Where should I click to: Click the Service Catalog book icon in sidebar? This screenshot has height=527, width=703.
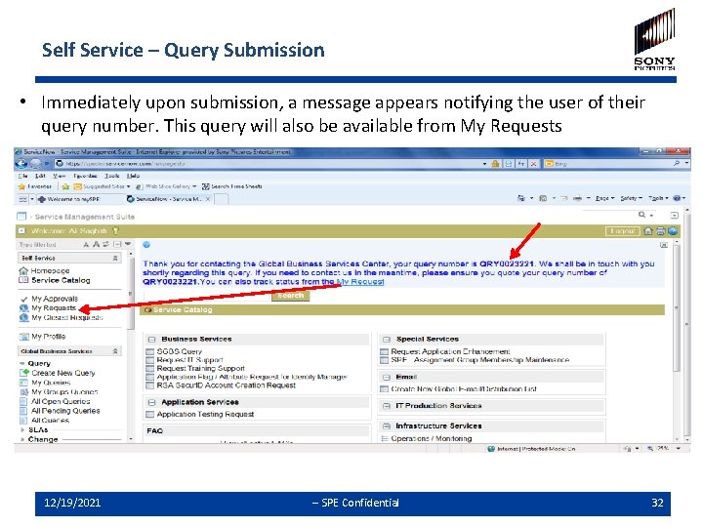point(23,280)
